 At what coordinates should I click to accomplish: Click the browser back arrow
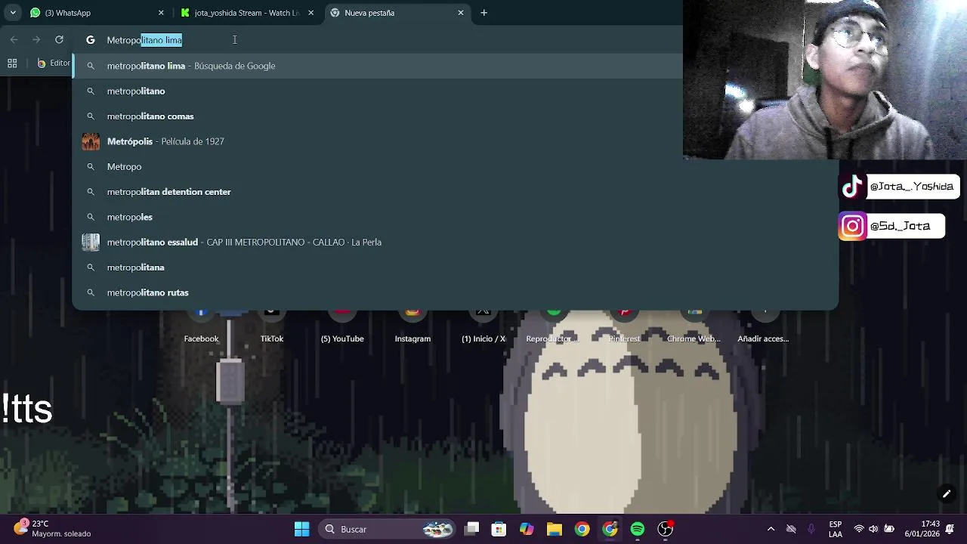(14, 40)
